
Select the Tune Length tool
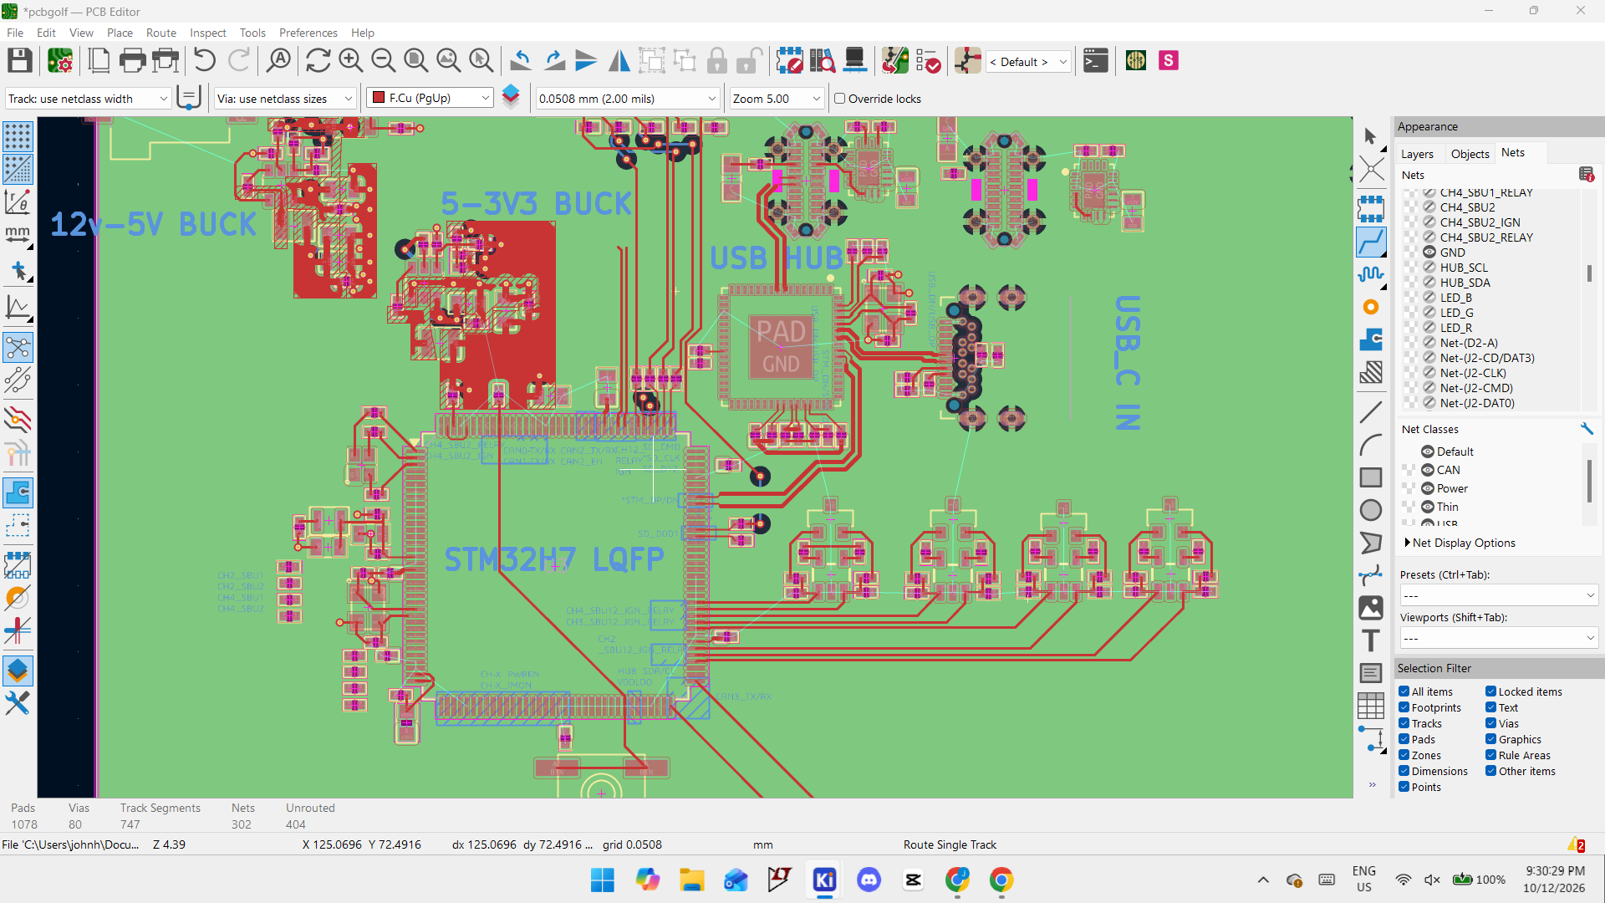pos(1371,275)
